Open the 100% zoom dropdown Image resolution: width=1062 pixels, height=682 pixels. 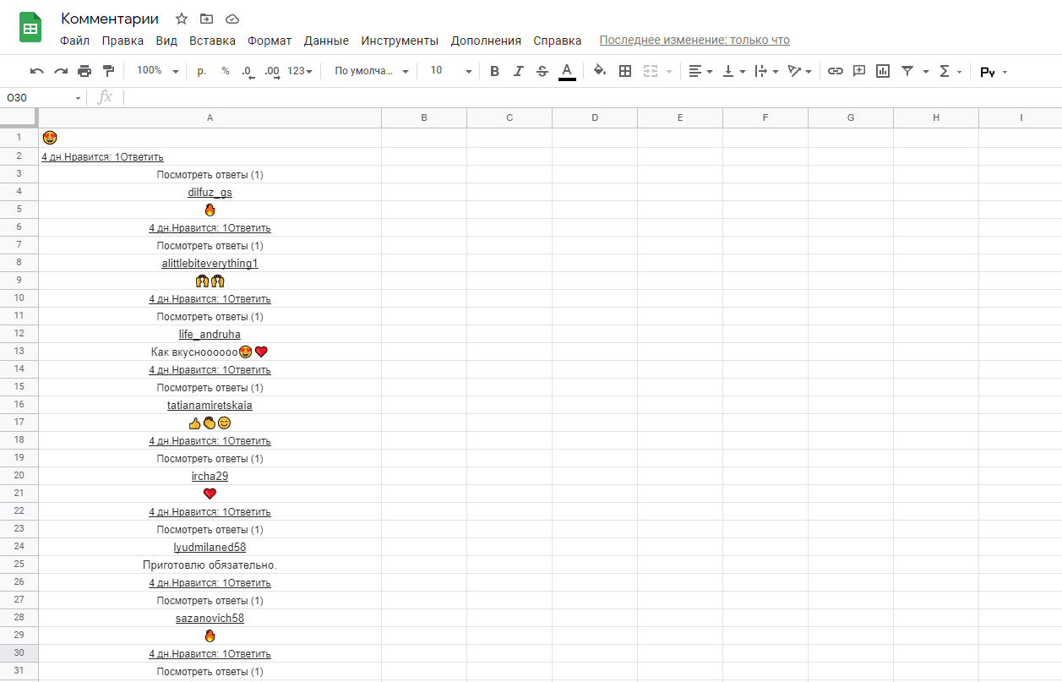[x=158, y=71]
